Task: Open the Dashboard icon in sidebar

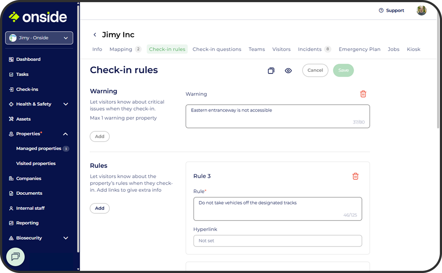Action: click(11, 59)
